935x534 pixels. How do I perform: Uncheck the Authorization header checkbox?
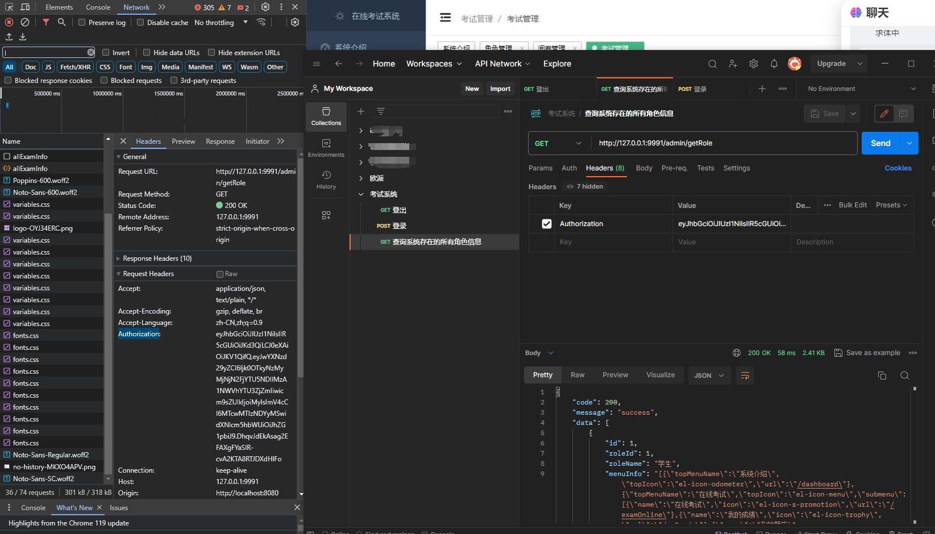[547, 224]
